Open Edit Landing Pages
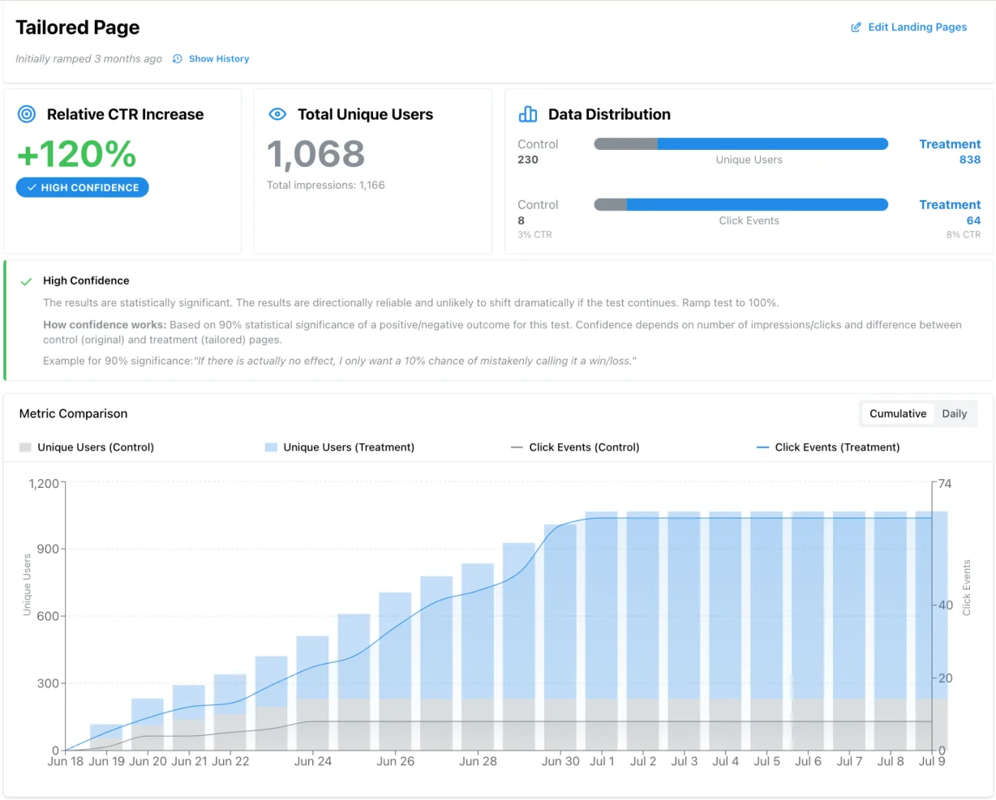Viewport: 996px width, 800px height. pyautogui.click(x=917, y=27)
